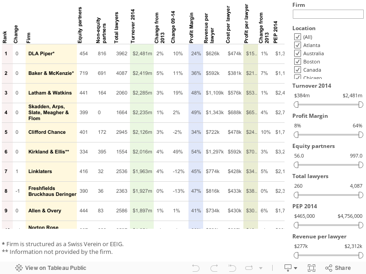This screenshot has width=366, height=274.
Task: Open the Download options caret
Action: point(296,268)
